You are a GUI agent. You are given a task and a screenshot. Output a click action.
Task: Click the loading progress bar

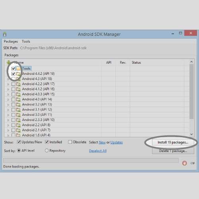tap(91, 160)
